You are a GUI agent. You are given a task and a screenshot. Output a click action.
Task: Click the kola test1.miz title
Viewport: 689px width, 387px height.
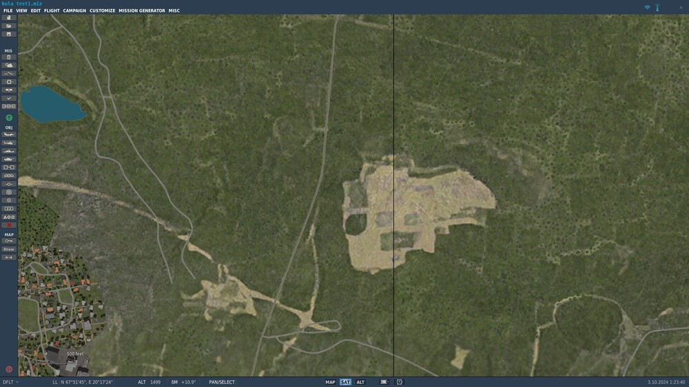pyautogui.click(x=22, y=3)
